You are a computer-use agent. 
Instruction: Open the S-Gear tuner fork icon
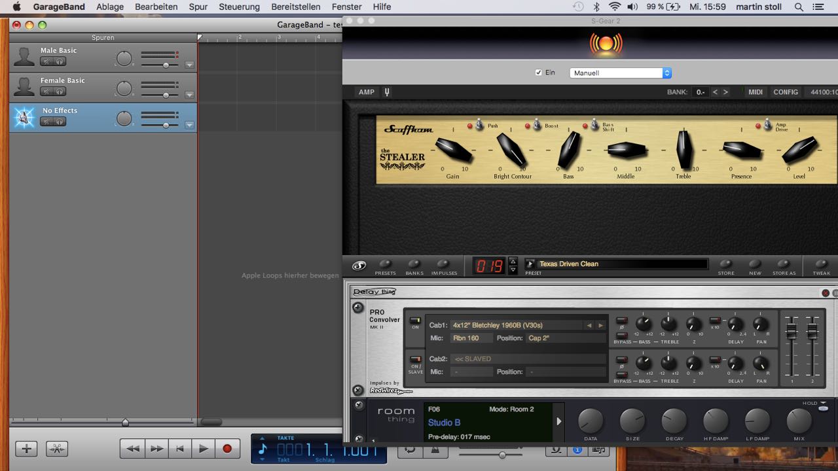pos(386,92)
